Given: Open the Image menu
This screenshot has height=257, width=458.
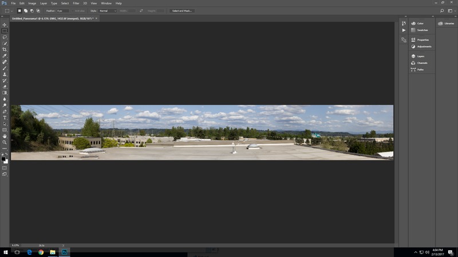Looking at the screenshot, I should coord(32,3).
